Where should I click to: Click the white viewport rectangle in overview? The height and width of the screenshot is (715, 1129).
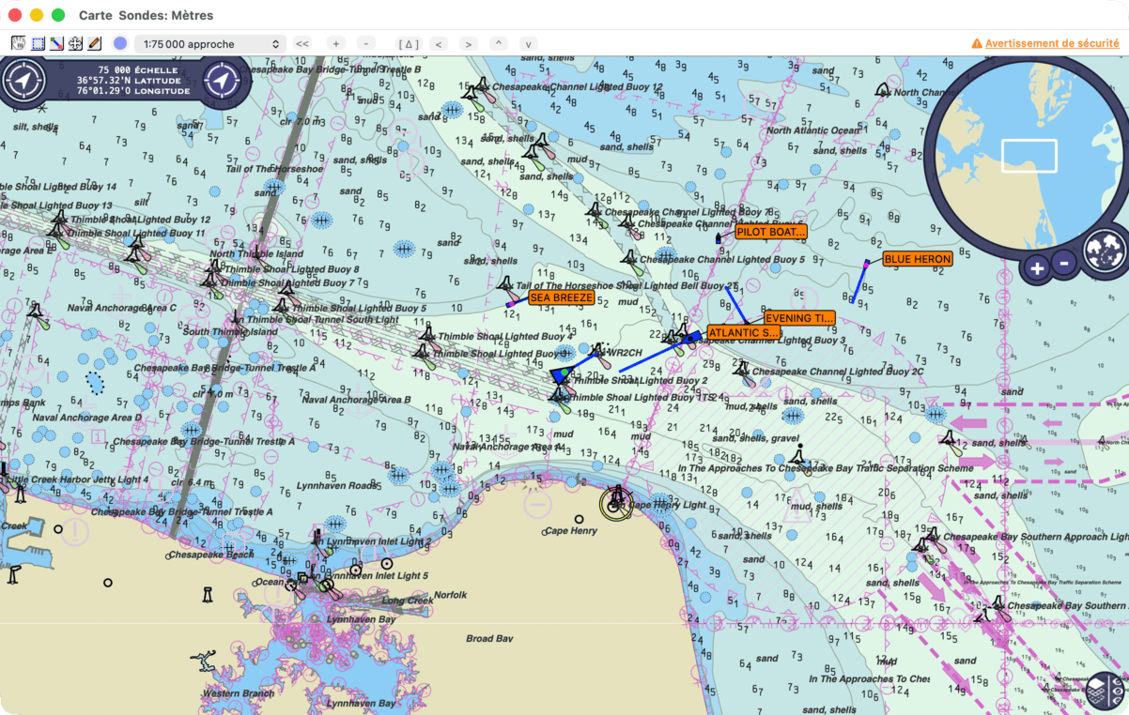click(1028, 156)
